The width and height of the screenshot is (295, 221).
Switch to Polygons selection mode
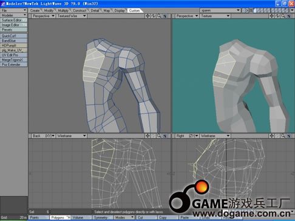[60, 217]
